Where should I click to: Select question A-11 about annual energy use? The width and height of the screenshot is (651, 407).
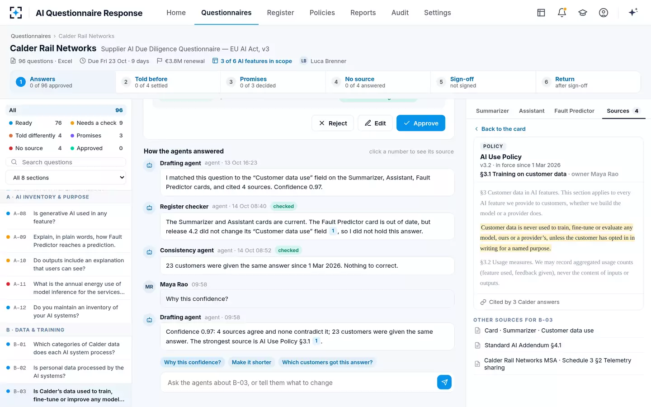66,288
